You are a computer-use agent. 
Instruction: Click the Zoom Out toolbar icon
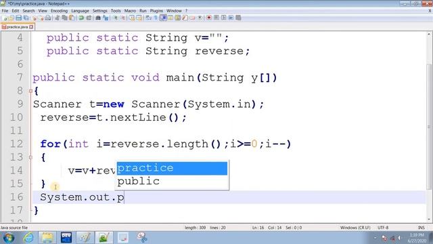click(x=123, y=18)
